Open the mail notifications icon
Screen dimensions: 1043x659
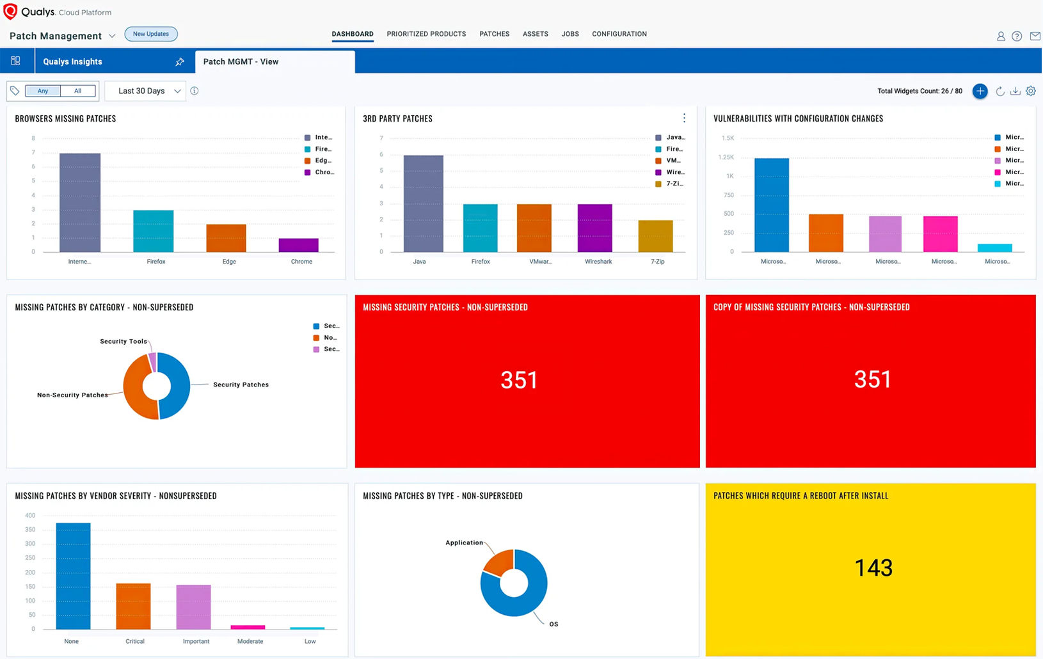(1035, 36)
